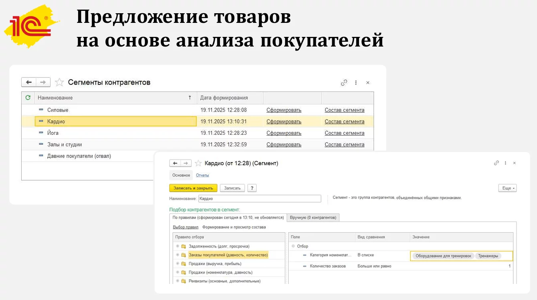Image resolution: width=537 pixels, height=300 pixels.
Task: Select the Залы и студии segment
Action: (x=198, y=144)
